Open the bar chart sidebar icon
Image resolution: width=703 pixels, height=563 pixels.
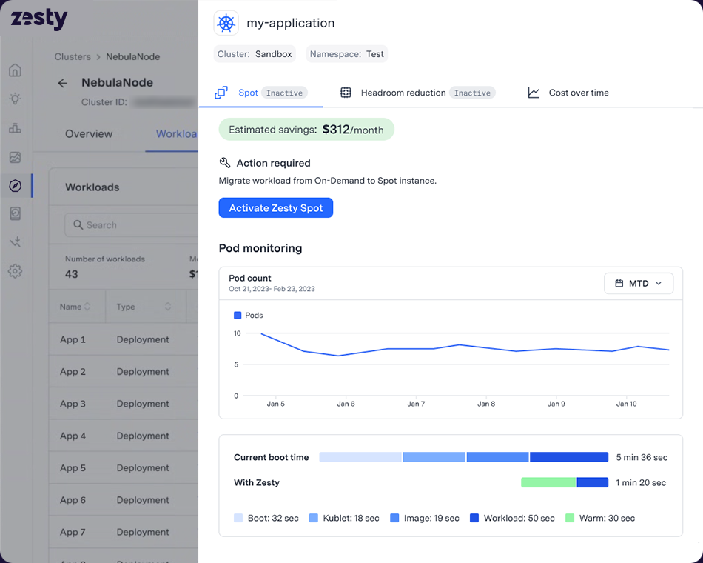coord(16,128)
